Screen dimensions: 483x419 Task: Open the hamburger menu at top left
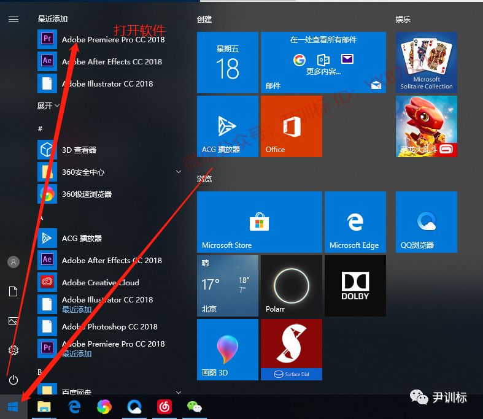[x=14, y=20]
